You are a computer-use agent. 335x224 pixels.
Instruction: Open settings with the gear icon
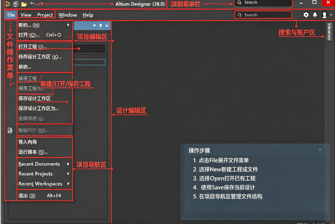(x=306, y=15)
